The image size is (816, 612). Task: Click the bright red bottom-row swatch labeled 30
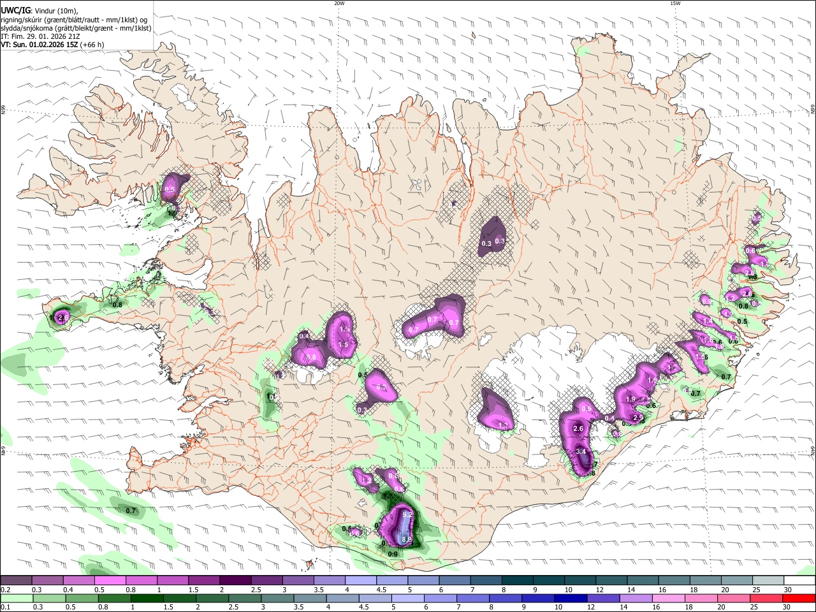798,598
